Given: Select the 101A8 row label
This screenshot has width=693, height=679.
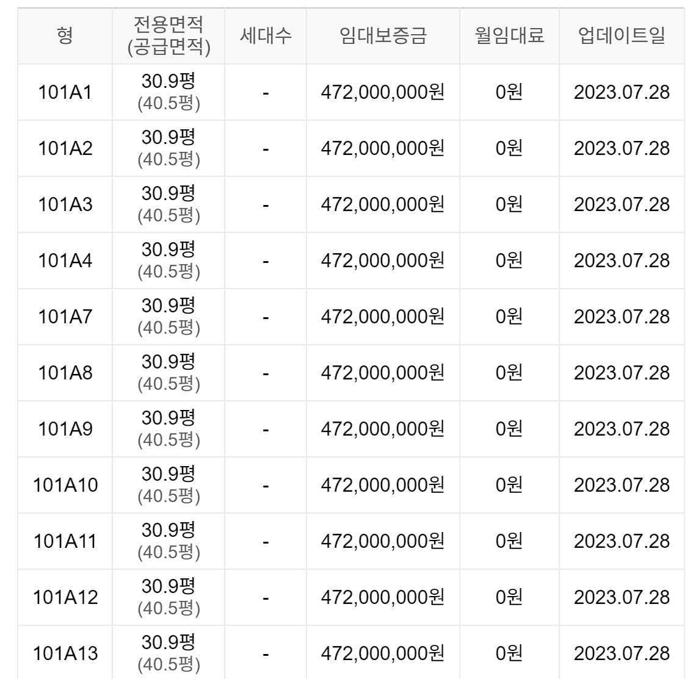Looking at the screenshot, I should pos(65,373).
